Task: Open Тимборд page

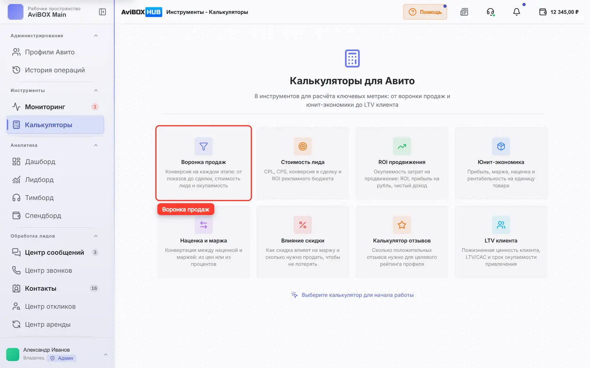Action: (55, 197)
